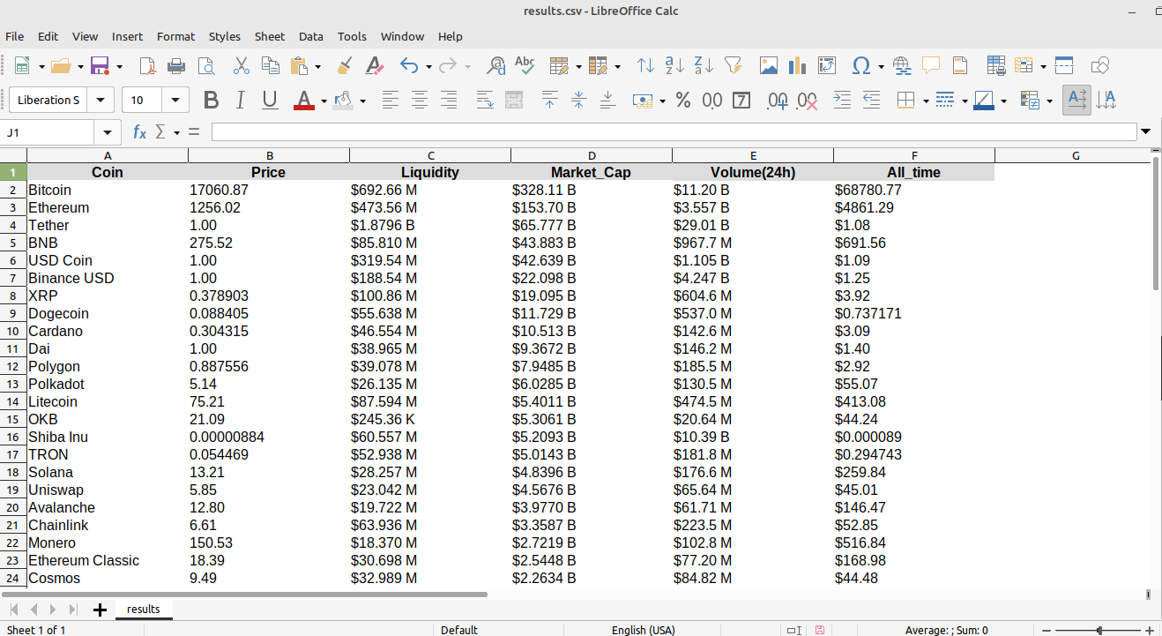Viewport: 1162px width, 636px height.
Task: Select row 12 header
Action: click(13, 366)
